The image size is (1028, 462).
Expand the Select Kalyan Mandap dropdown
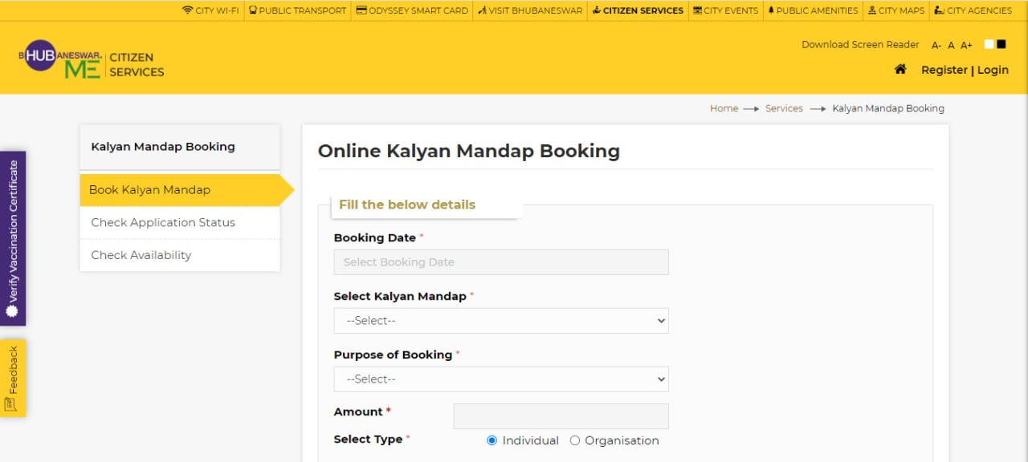coord(501,321)
